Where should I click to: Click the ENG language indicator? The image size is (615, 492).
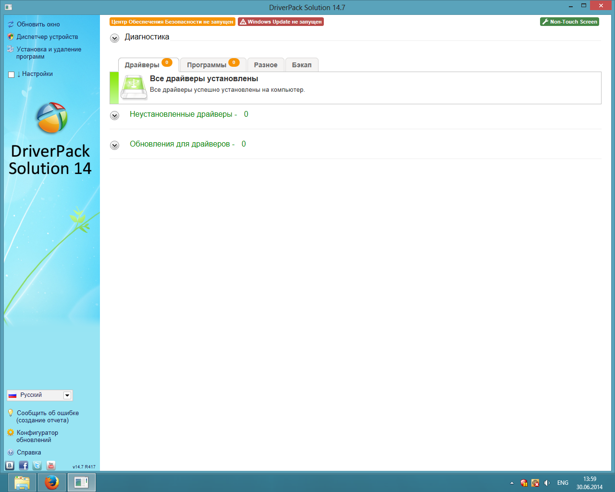563,483
